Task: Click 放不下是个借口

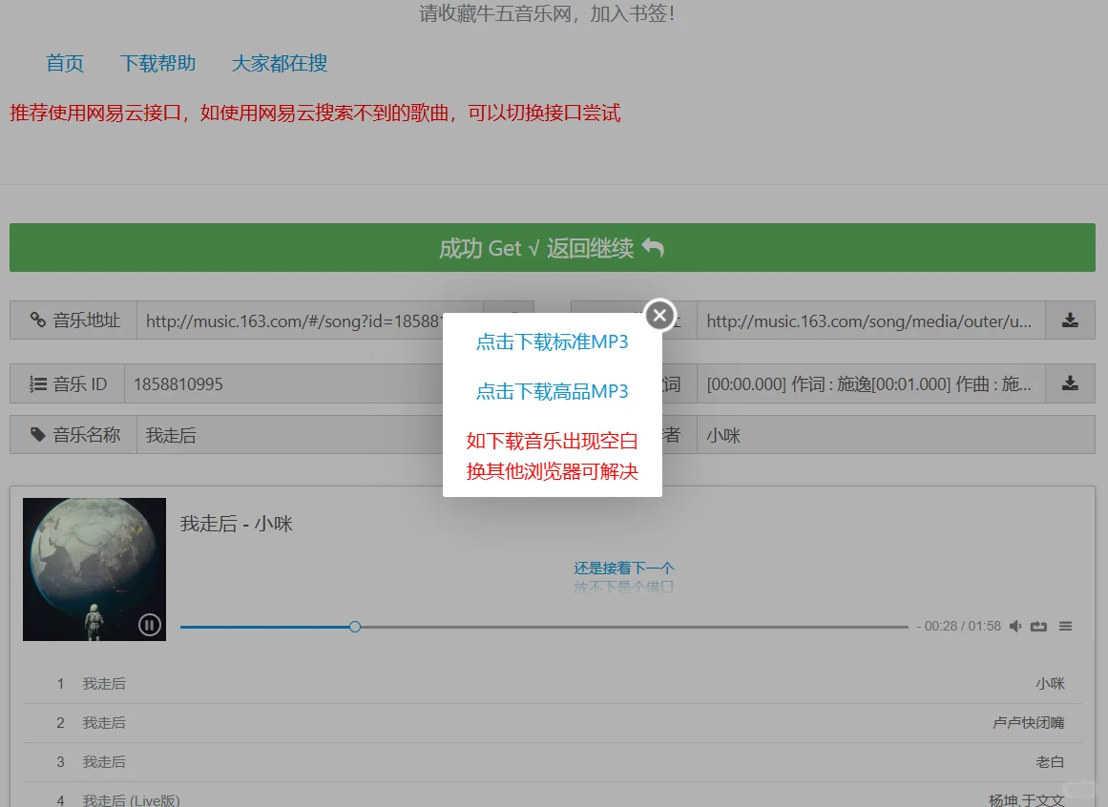Action: coord(624,587)
